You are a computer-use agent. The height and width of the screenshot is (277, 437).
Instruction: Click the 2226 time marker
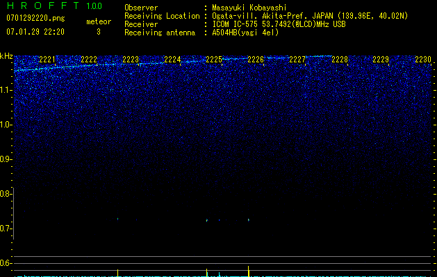[256, 60]
